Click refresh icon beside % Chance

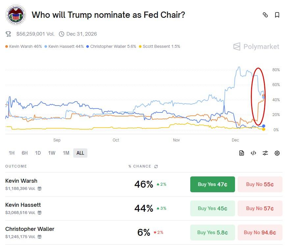coord(156,167)
